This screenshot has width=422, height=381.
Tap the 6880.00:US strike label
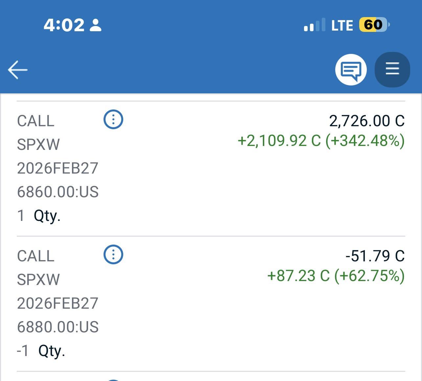coord(58,327)
